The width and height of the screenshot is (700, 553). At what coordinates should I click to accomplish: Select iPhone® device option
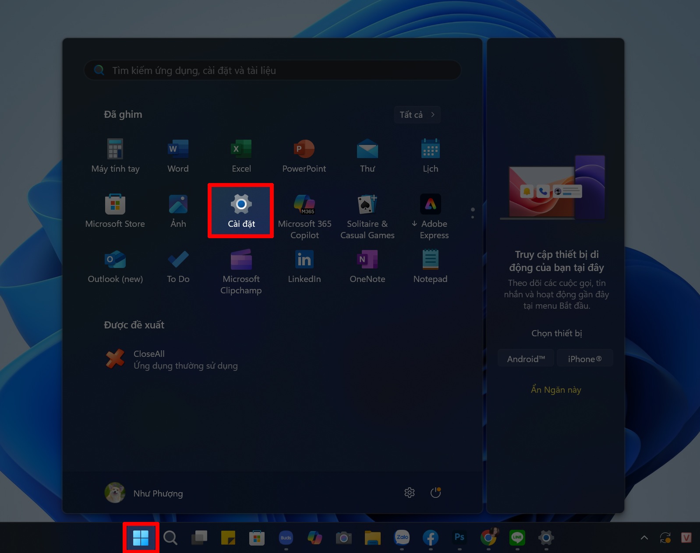(584, 359)
